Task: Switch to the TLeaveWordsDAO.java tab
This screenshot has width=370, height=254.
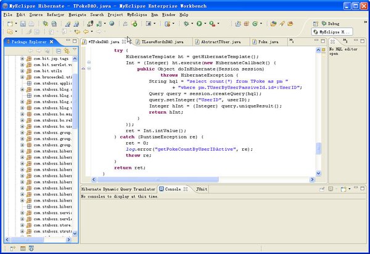Action: (162, 42)
